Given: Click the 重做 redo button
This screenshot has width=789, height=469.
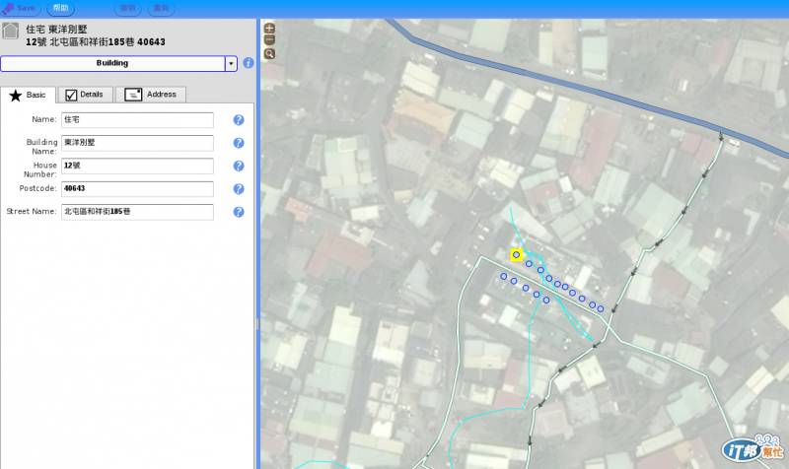Looking at the screenshot, I should [161, 8].
